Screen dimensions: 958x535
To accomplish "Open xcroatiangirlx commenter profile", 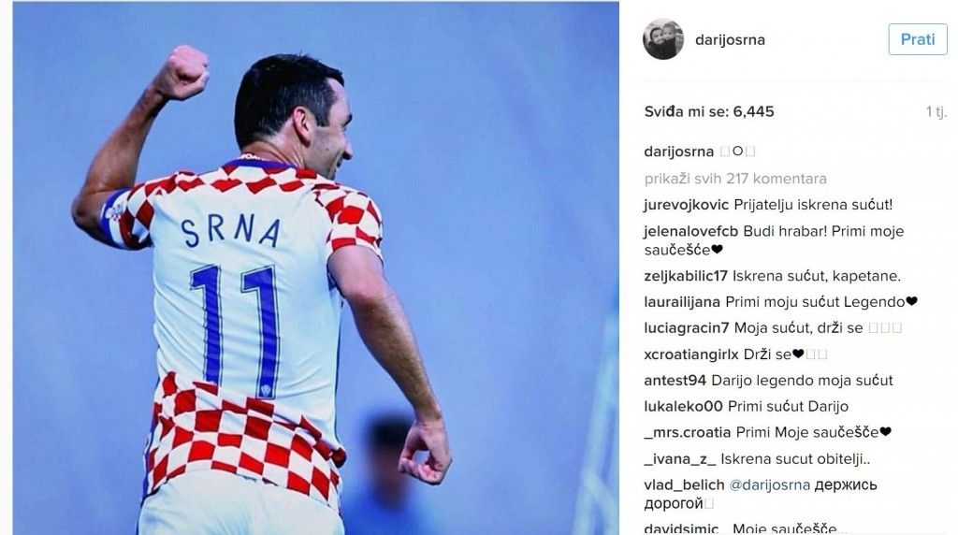I will (691, 354).
